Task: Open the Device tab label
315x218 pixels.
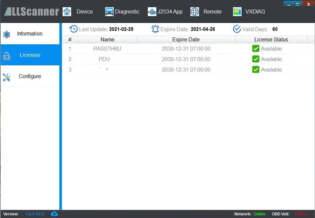Action: [85, 12]
